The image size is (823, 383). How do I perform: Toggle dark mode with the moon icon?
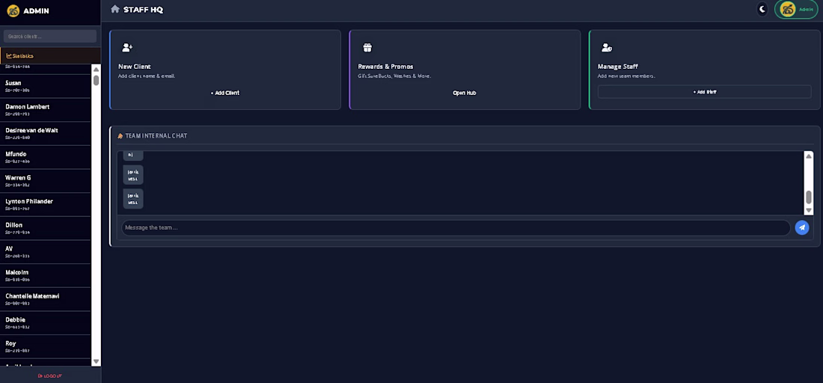coord(762,9)
